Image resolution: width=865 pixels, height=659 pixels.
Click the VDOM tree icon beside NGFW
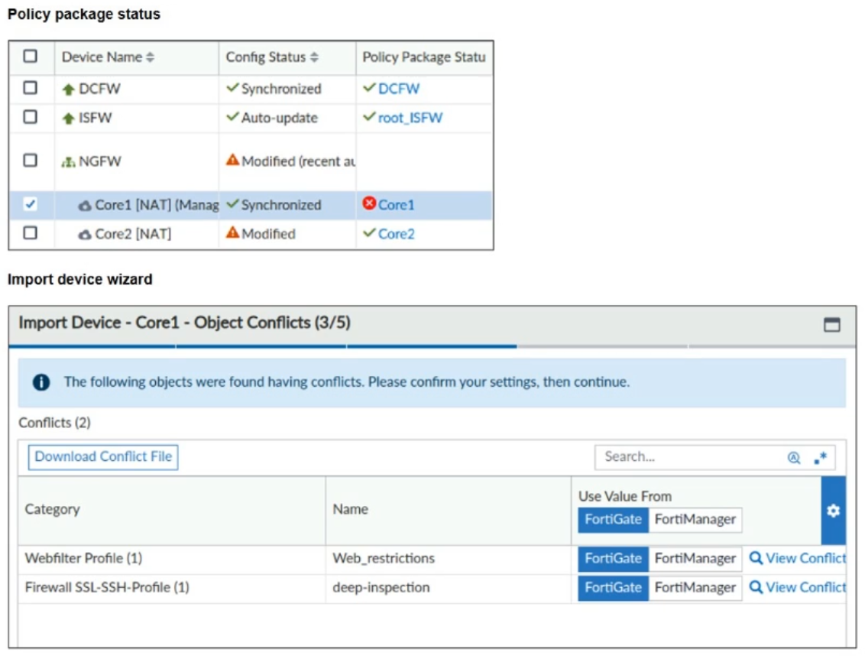pos(69,161)
